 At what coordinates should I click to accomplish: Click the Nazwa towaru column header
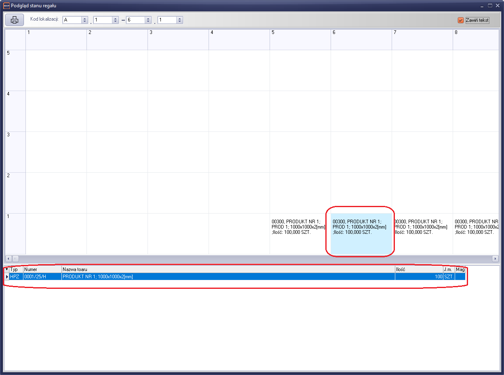(x=228, y=269)
